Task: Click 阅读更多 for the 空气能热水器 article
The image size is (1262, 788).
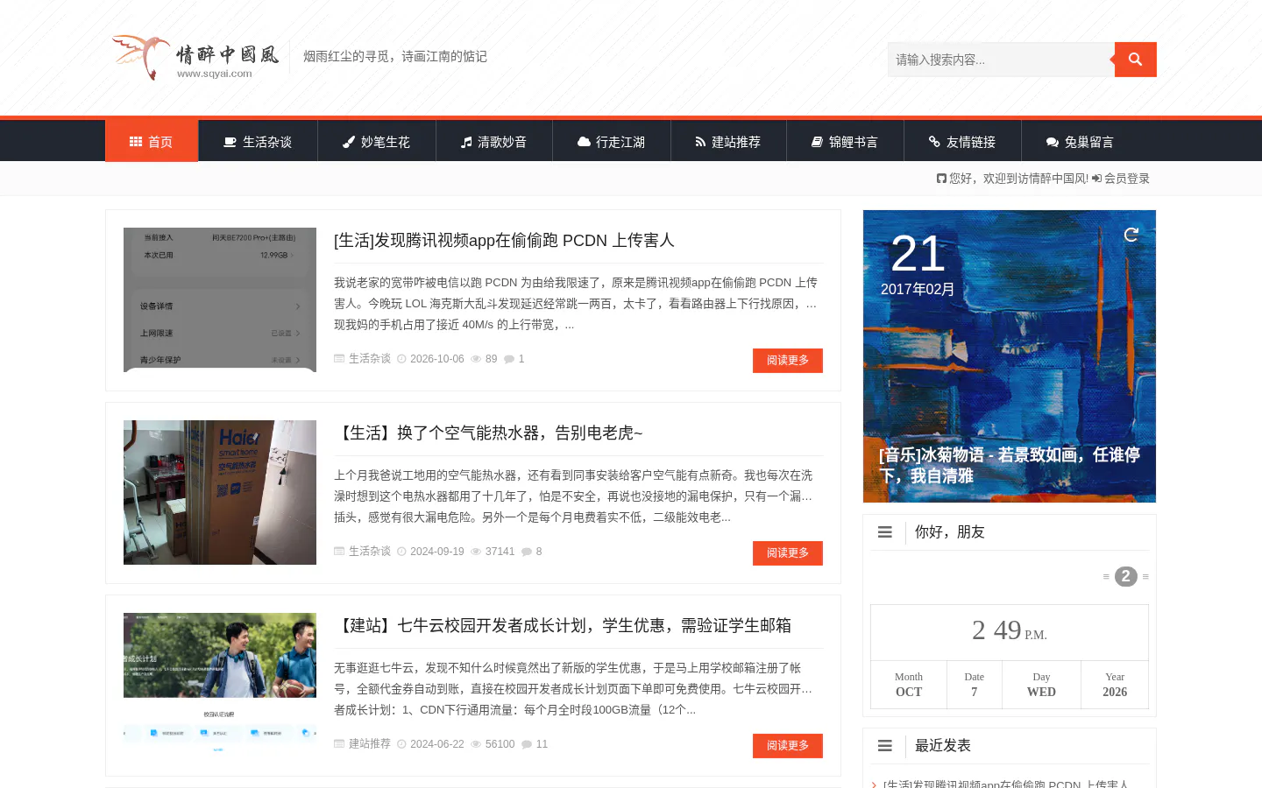Action: point(788,553)
